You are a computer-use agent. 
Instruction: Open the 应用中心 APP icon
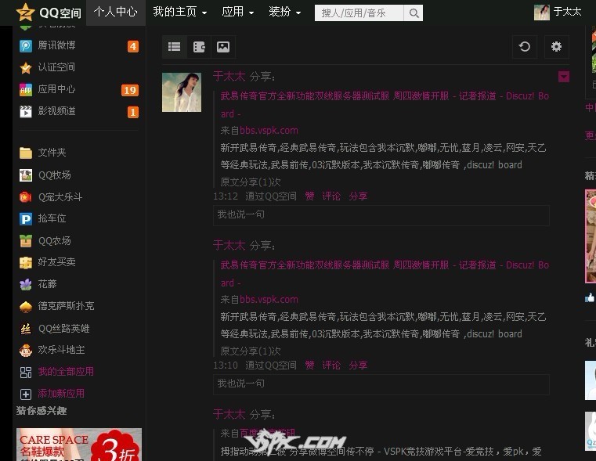click(26, 90)
